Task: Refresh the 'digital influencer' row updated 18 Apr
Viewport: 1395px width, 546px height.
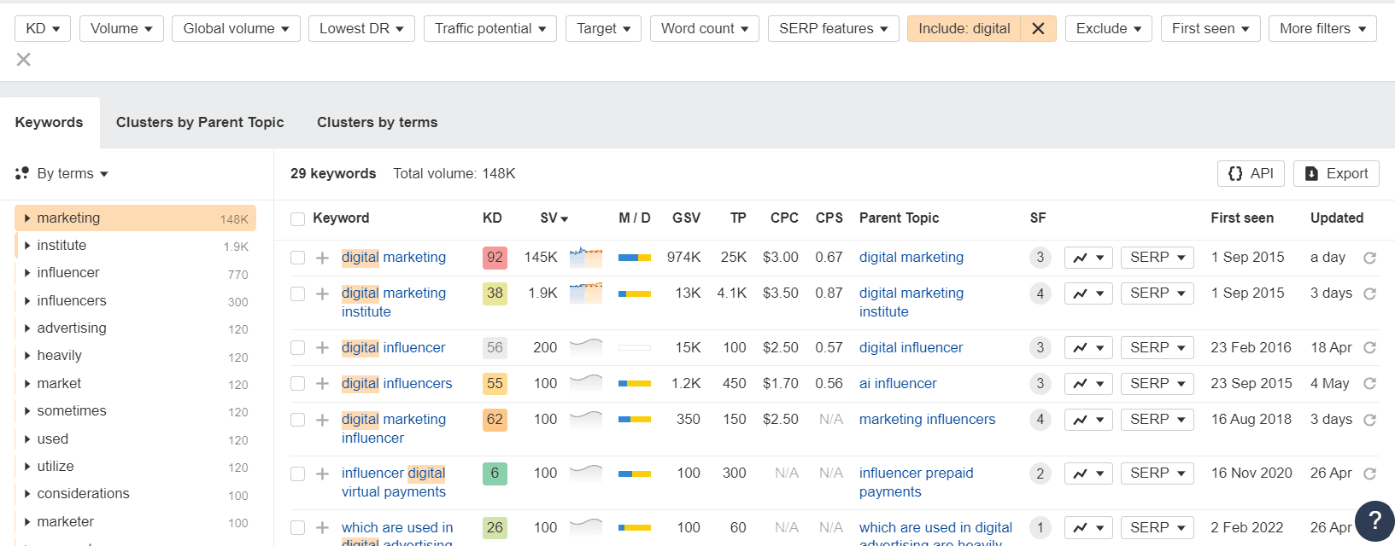Action: [1369, 348]
